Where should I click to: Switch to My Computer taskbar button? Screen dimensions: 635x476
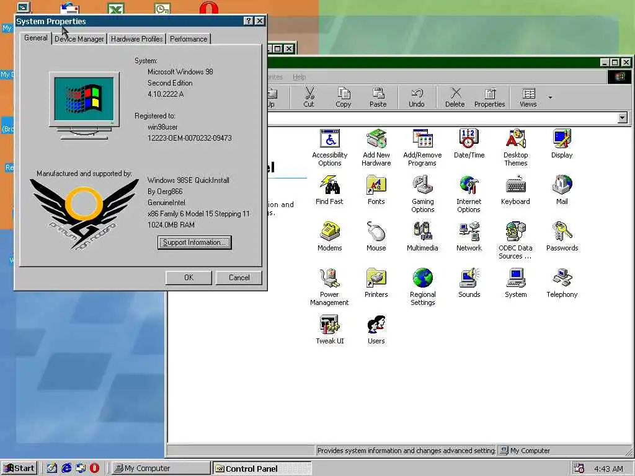tap(161, 469)
